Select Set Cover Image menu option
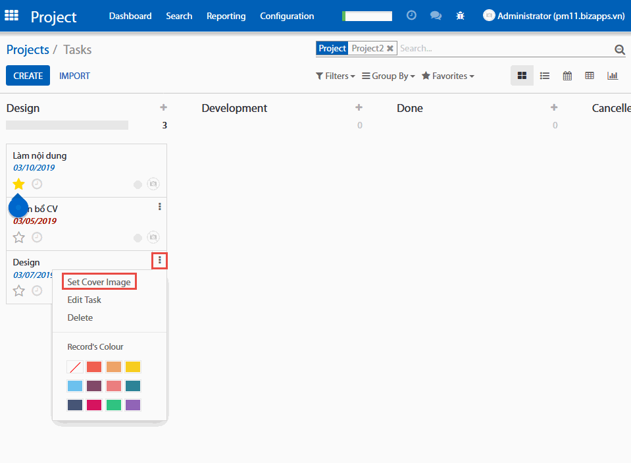631x463 pixels. (99, 282)
